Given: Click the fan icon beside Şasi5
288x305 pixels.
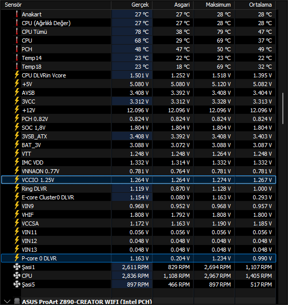Looking at the screenshot, I should click(x=17, y=284).
